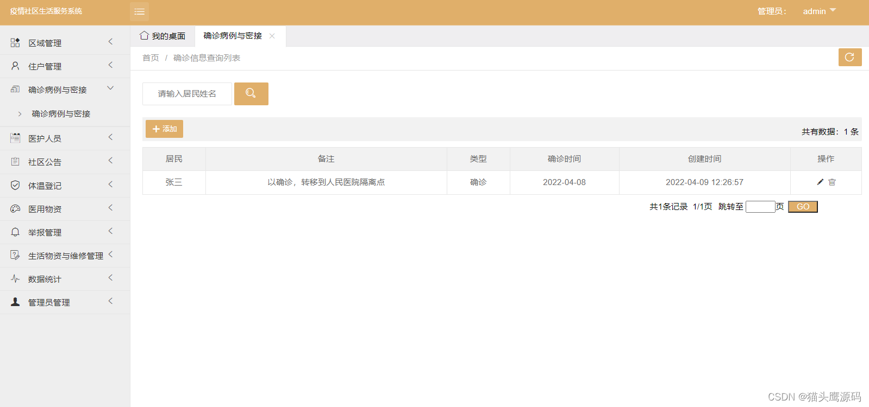
Task: Focus the 请输入居民姓名 search field
Action: click(187, 94)
